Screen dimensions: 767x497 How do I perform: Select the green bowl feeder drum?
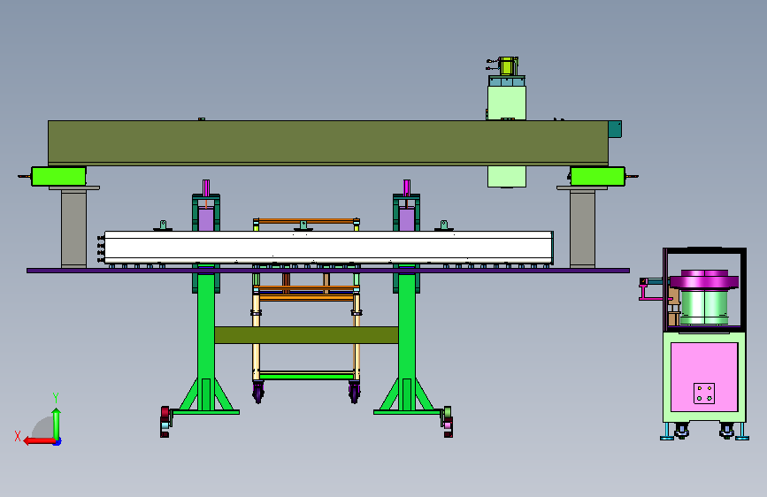(x=704, y=306)
